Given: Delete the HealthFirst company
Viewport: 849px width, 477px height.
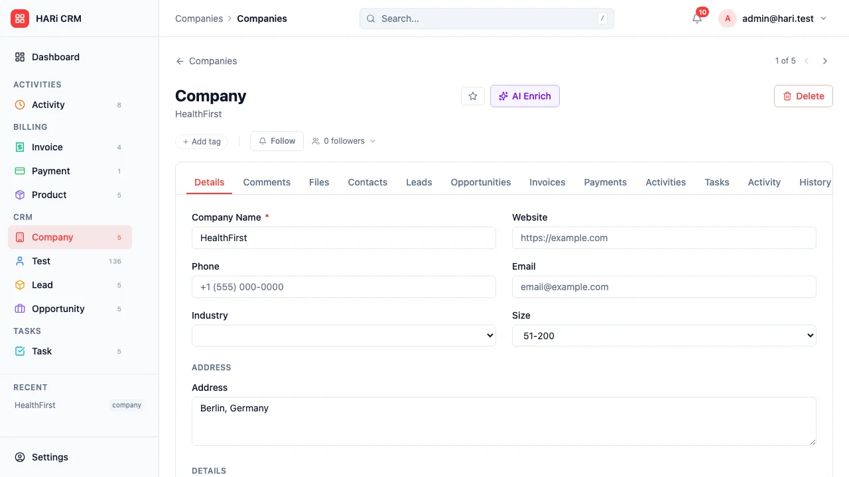Looking at the screenshot, I should pos(803,96).
